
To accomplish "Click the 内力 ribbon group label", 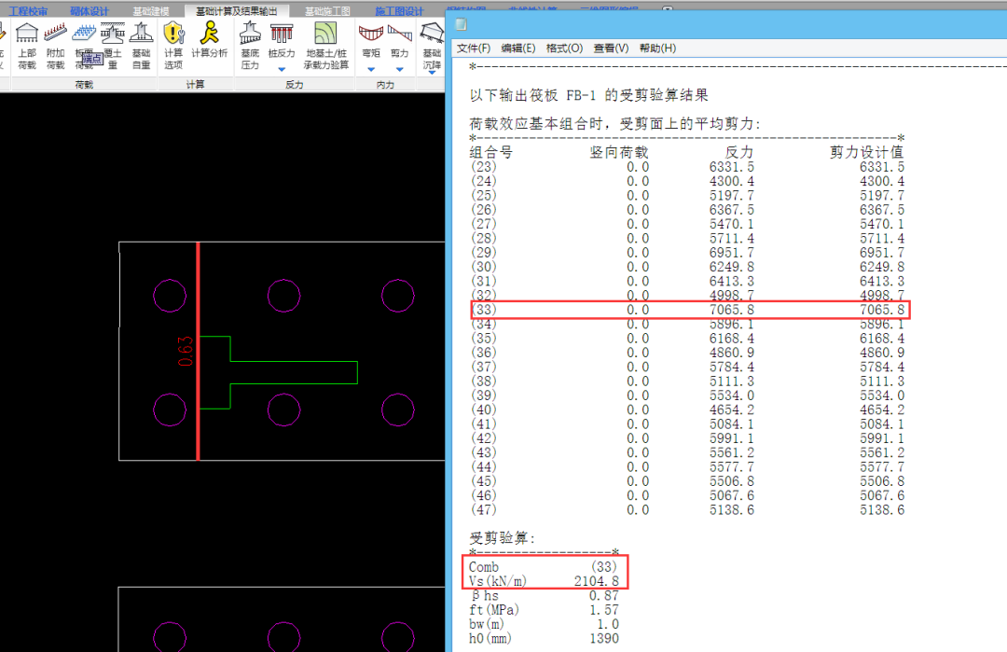I will [x=385, y=85].
